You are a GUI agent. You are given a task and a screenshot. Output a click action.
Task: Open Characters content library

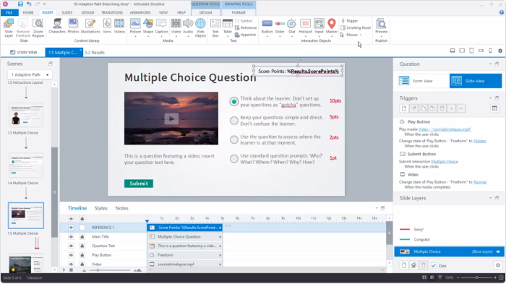pyautogui.click(x=57, y=26)
